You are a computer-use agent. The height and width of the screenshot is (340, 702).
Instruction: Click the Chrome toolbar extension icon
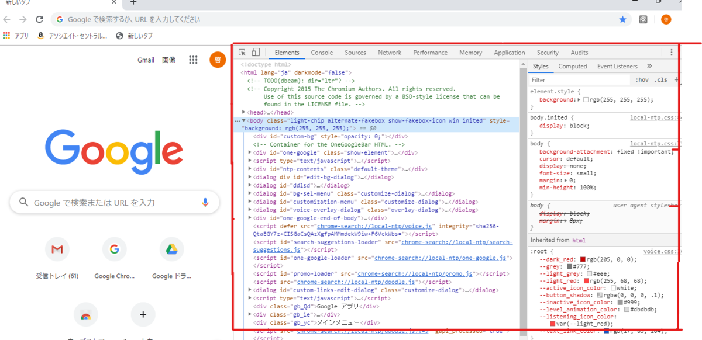[643, 19]
